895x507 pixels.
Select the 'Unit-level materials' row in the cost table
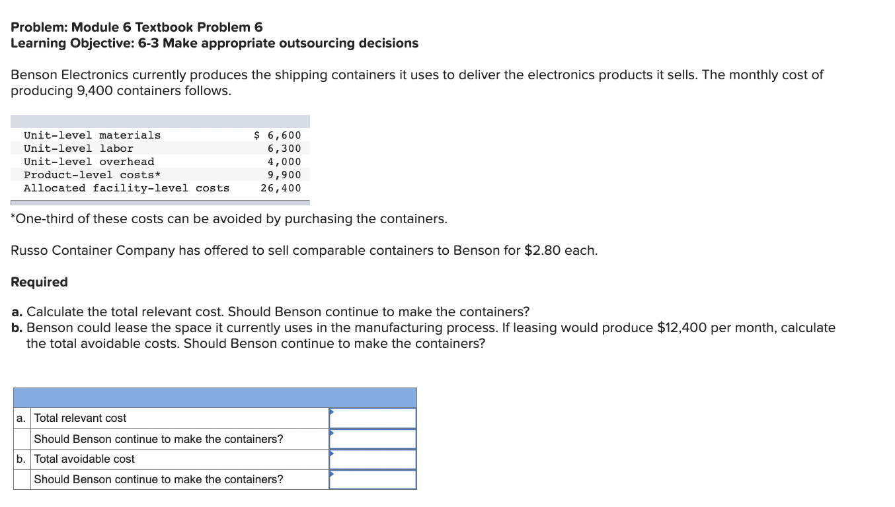click(93, 135)
